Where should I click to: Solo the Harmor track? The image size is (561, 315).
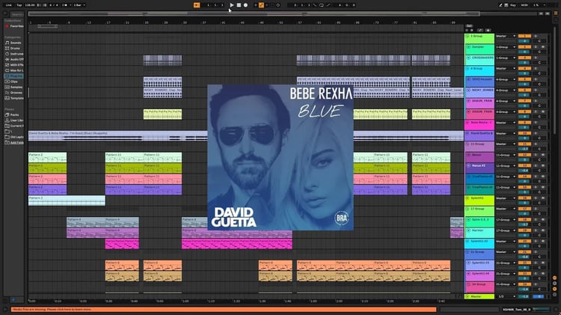click(x=536, y=230)
